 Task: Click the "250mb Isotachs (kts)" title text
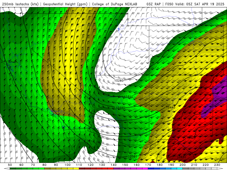[20, 4]
